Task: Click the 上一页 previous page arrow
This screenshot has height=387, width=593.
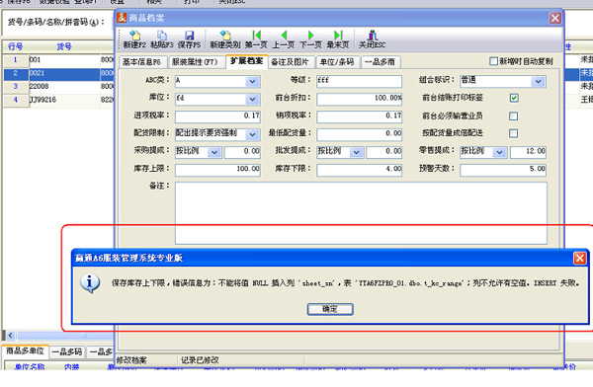Action: (x=284, y=36)
